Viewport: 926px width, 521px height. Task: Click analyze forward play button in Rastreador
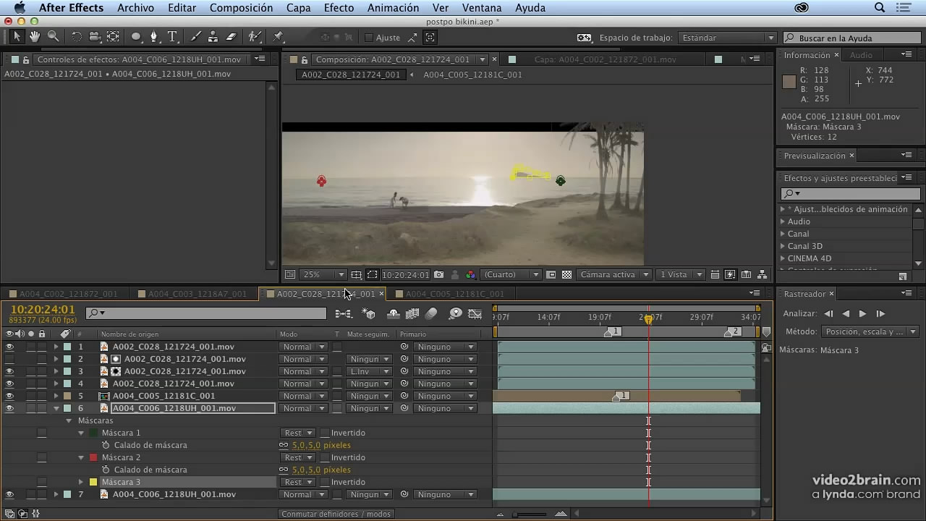point(862,313)
